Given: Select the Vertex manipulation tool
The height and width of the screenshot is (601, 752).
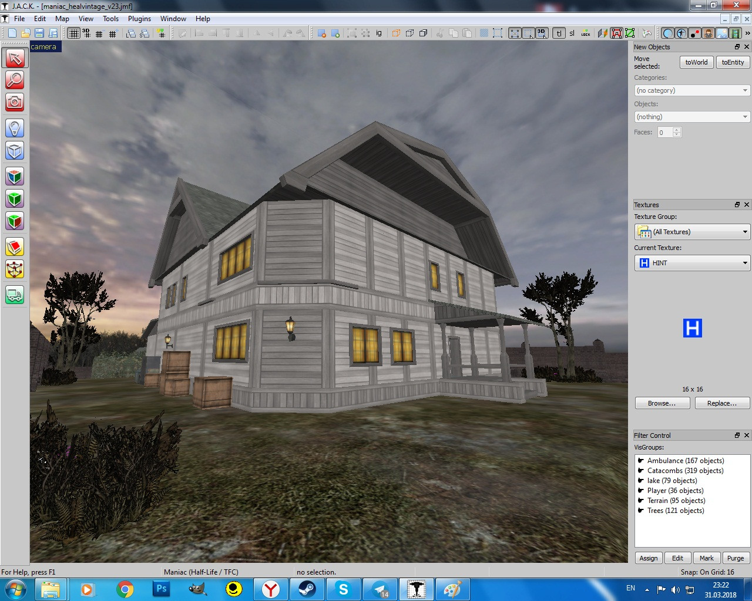Looking at the screenshot, I should coord(15,269).
